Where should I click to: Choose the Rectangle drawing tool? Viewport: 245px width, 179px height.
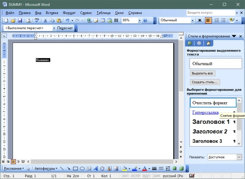pos(75,169)
